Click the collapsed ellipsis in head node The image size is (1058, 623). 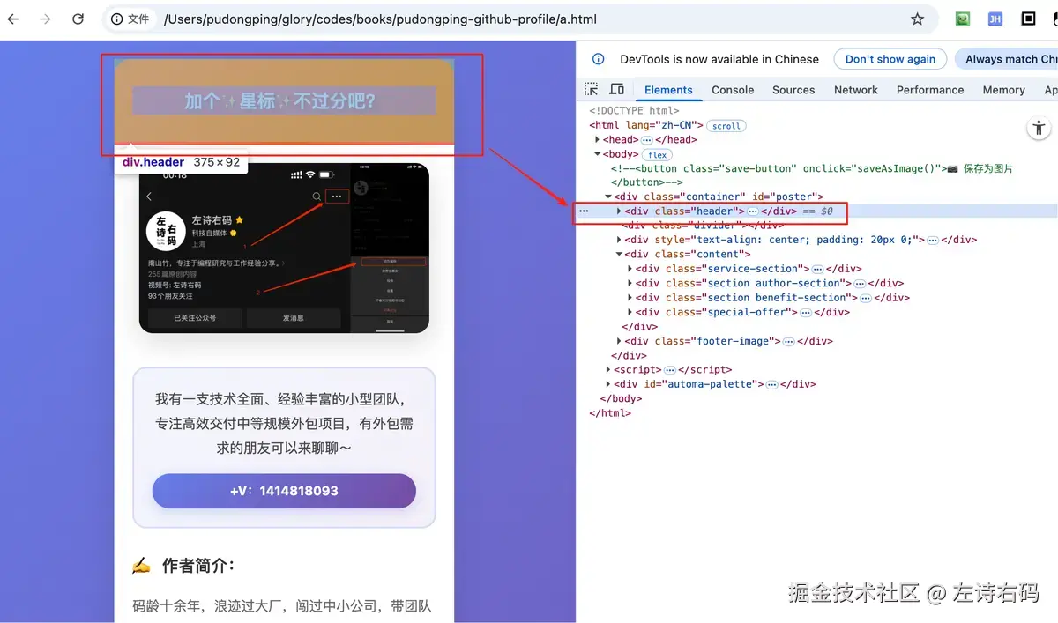coord(646,140)
